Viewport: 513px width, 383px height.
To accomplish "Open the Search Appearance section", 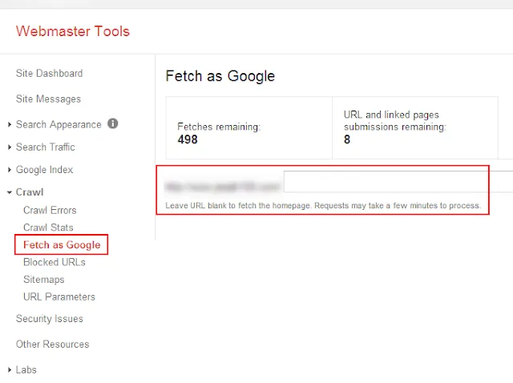I will (59, 125).
